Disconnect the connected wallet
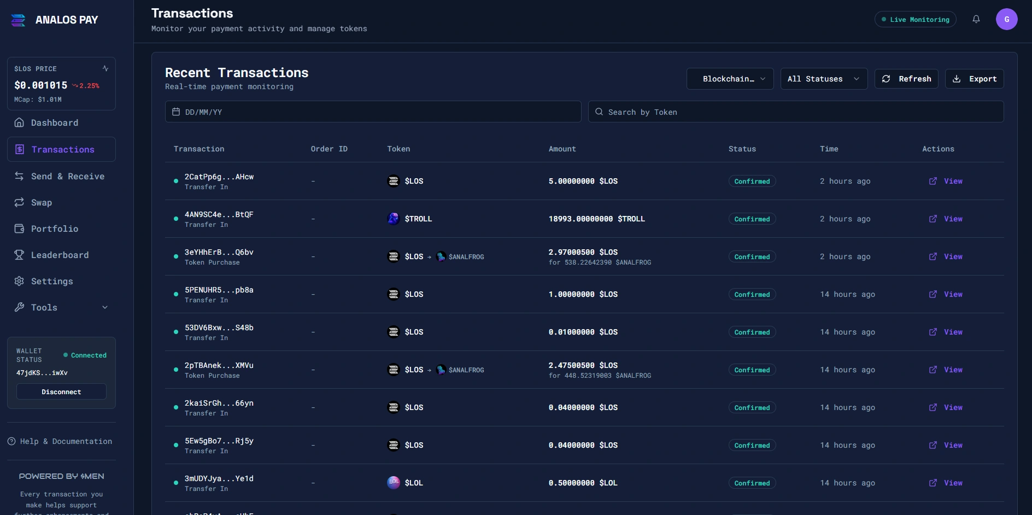 tap(61, 391)
